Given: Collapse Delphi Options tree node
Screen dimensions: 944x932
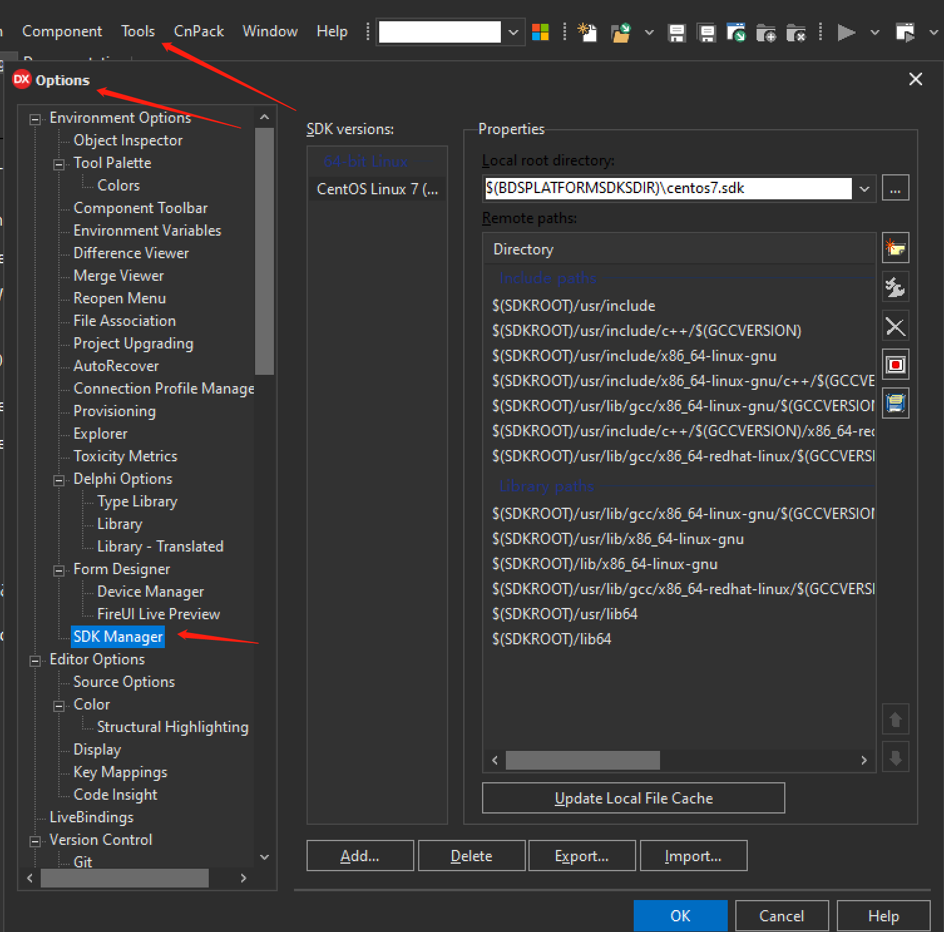Looking at the screenshot, I should [x=59, y=480].
